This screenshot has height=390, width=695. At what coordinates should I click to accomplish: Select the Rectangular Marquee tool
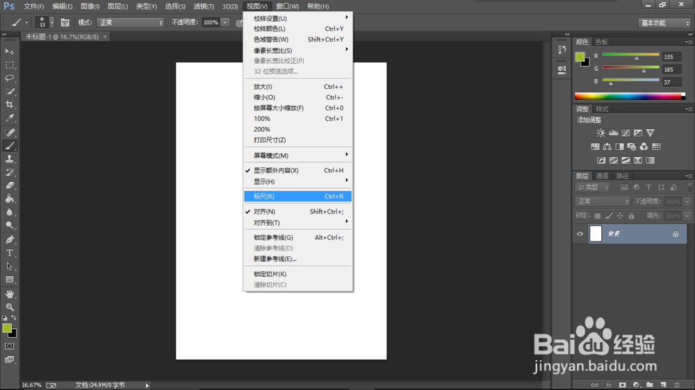(x=9, y=65)
